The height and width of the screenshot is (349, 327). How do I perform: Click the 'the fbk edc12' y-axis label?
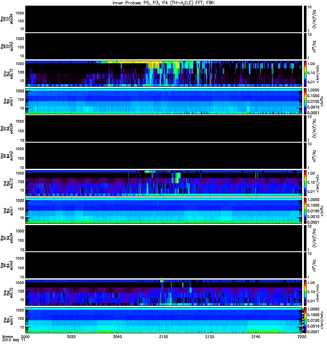(8, 293)
